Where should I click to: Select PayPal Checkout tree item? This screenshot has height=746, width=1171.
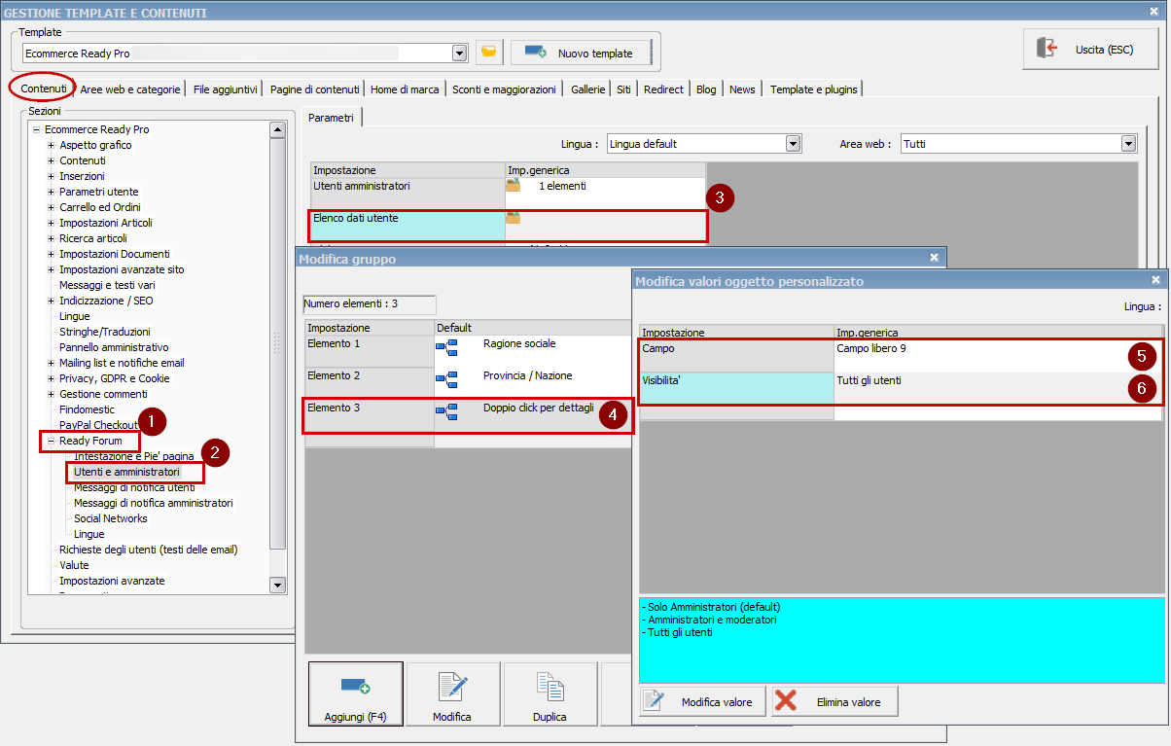point(98,425)
